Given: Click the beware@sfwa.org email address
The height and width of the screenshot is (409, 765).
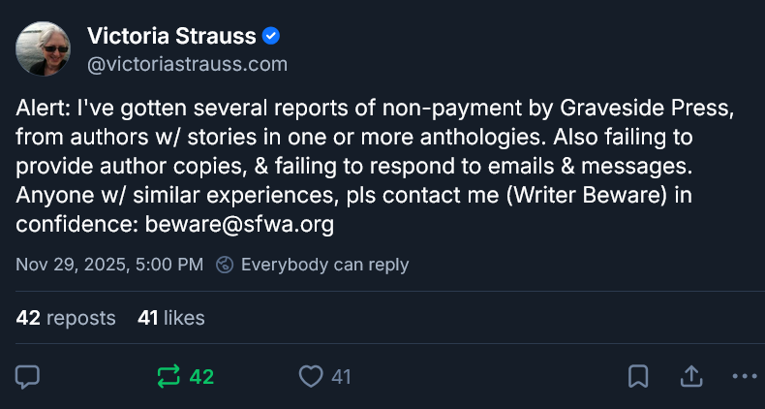Looking at the screenshot, I should tap(239, 225).
